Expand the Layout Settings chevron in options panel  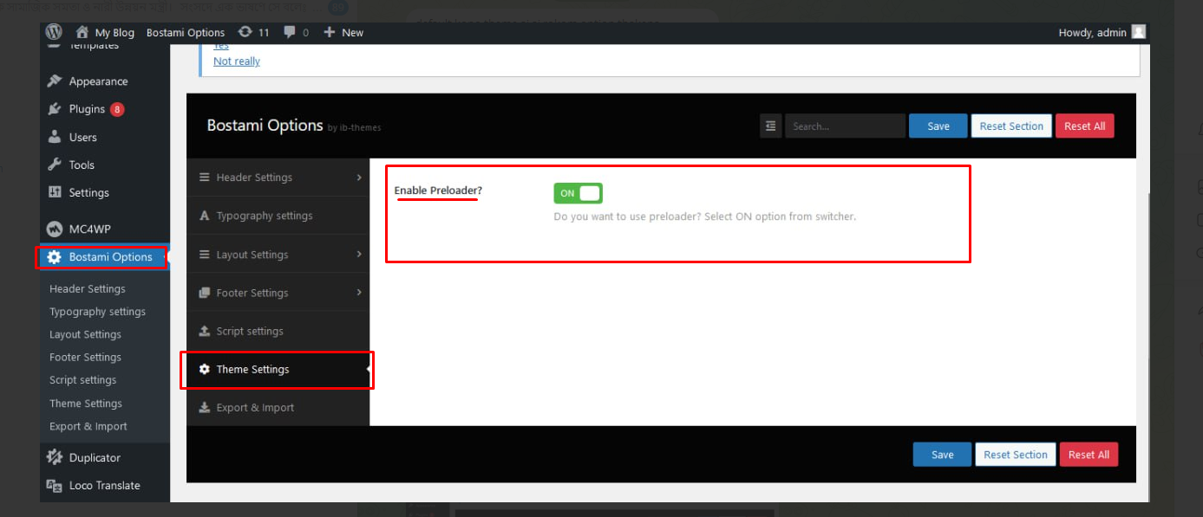pyautogui.click(x=359, y=255)
